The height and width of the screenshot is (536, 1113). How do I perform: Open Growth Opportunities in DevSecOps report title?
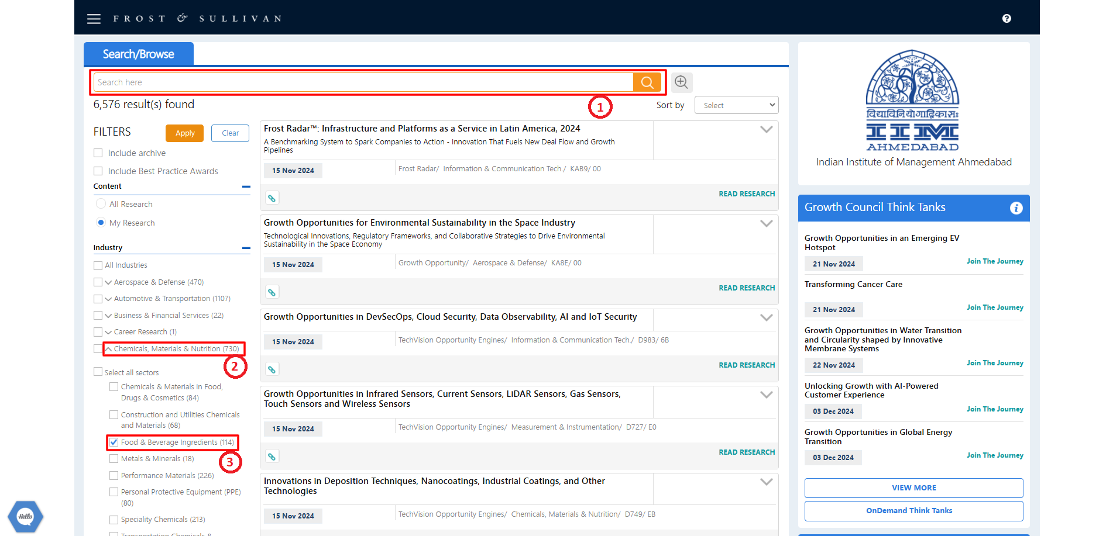[x=450, y=317]
